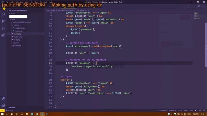
Task: Open the Help menu
Action: (51, 2)
